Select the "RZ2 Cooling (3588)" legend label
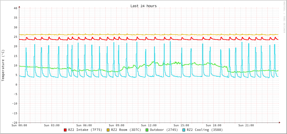This screenshot has width=287, height=134. pyautogui.click(x=205, y=130)
